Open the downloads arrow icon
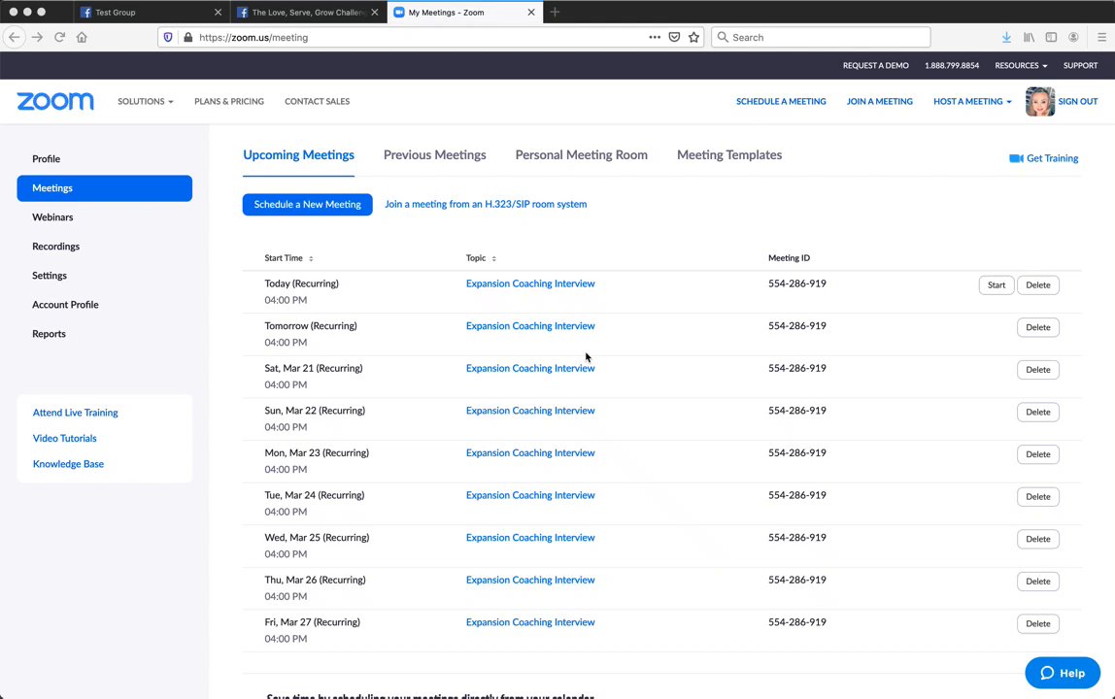Viewport: 1115px width, 699px height. coord(1006,37)
